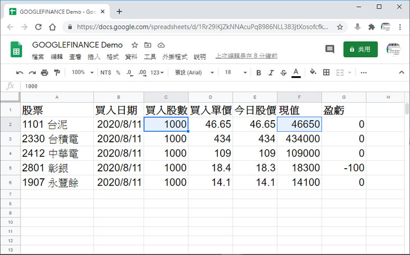Select the 盈虧 header cell
410x255 pixels.
click(x=344, y=110)
